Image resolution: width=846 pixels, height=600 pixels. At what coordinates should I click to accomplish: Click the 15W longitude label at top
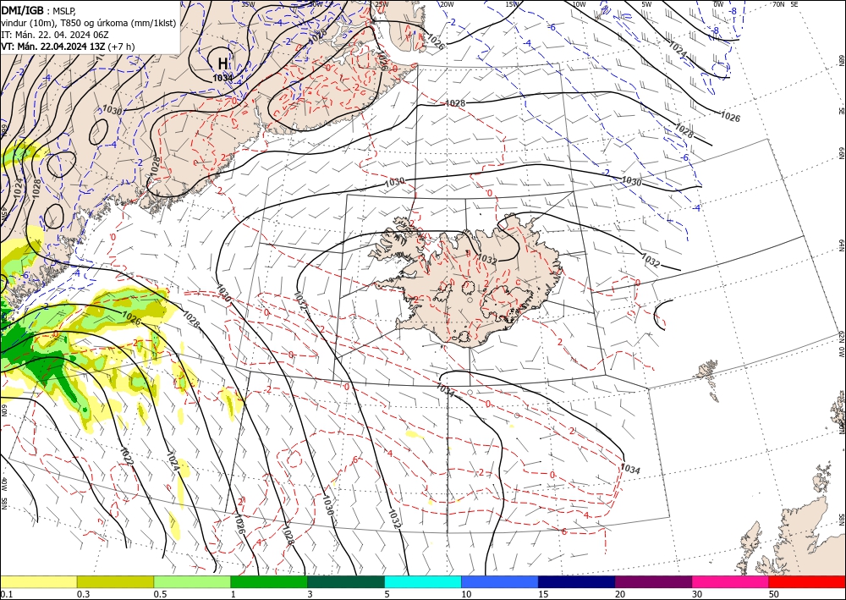tap(513, 4)
